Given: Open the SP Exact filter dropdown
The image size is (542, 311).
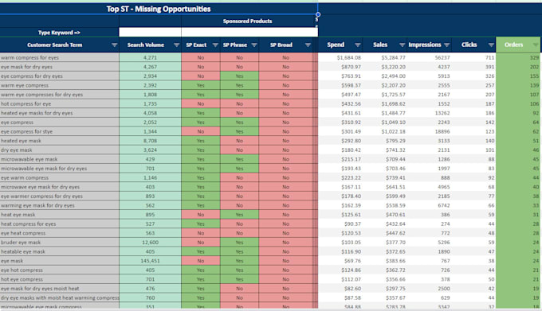Looking at the screenshot, I should (215, 45).
